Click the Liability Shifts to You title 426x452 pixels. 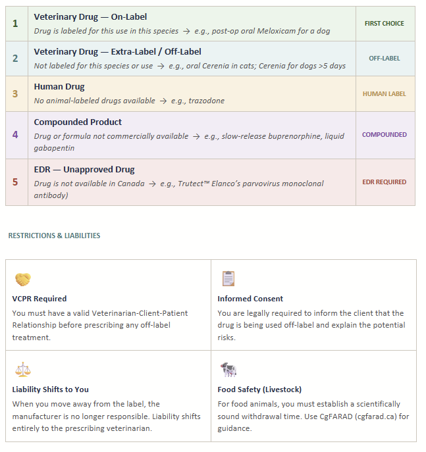(50, 389)
